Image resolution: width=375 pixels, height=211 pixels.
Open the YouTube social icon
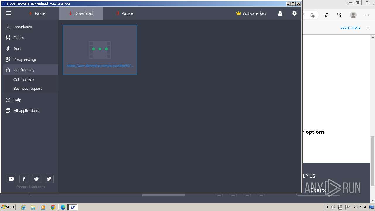pyautogui.click(x=11, y=179)
